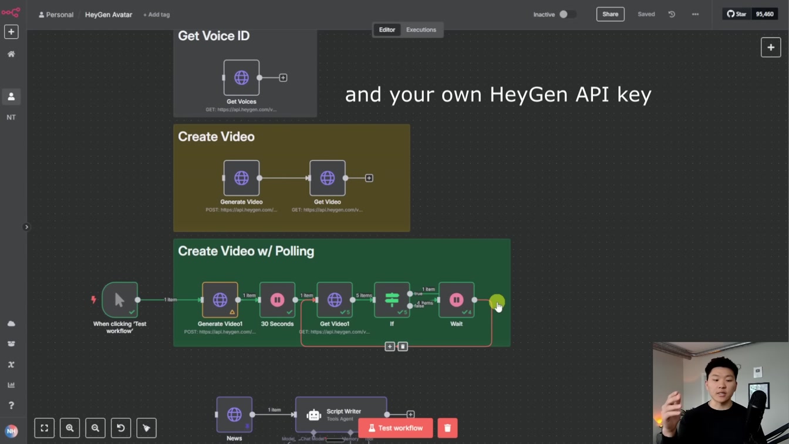Click the Saved status text
Viewport: 789px width, 444px height.
pyautogui.click(x=646, y=14)
